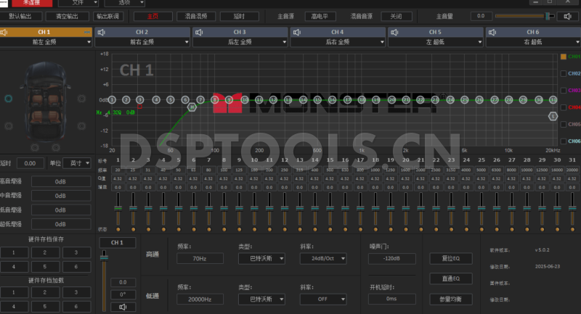Toggle band 31 status dot below its fader
581x314 pixels.
(x=572, y=230)
